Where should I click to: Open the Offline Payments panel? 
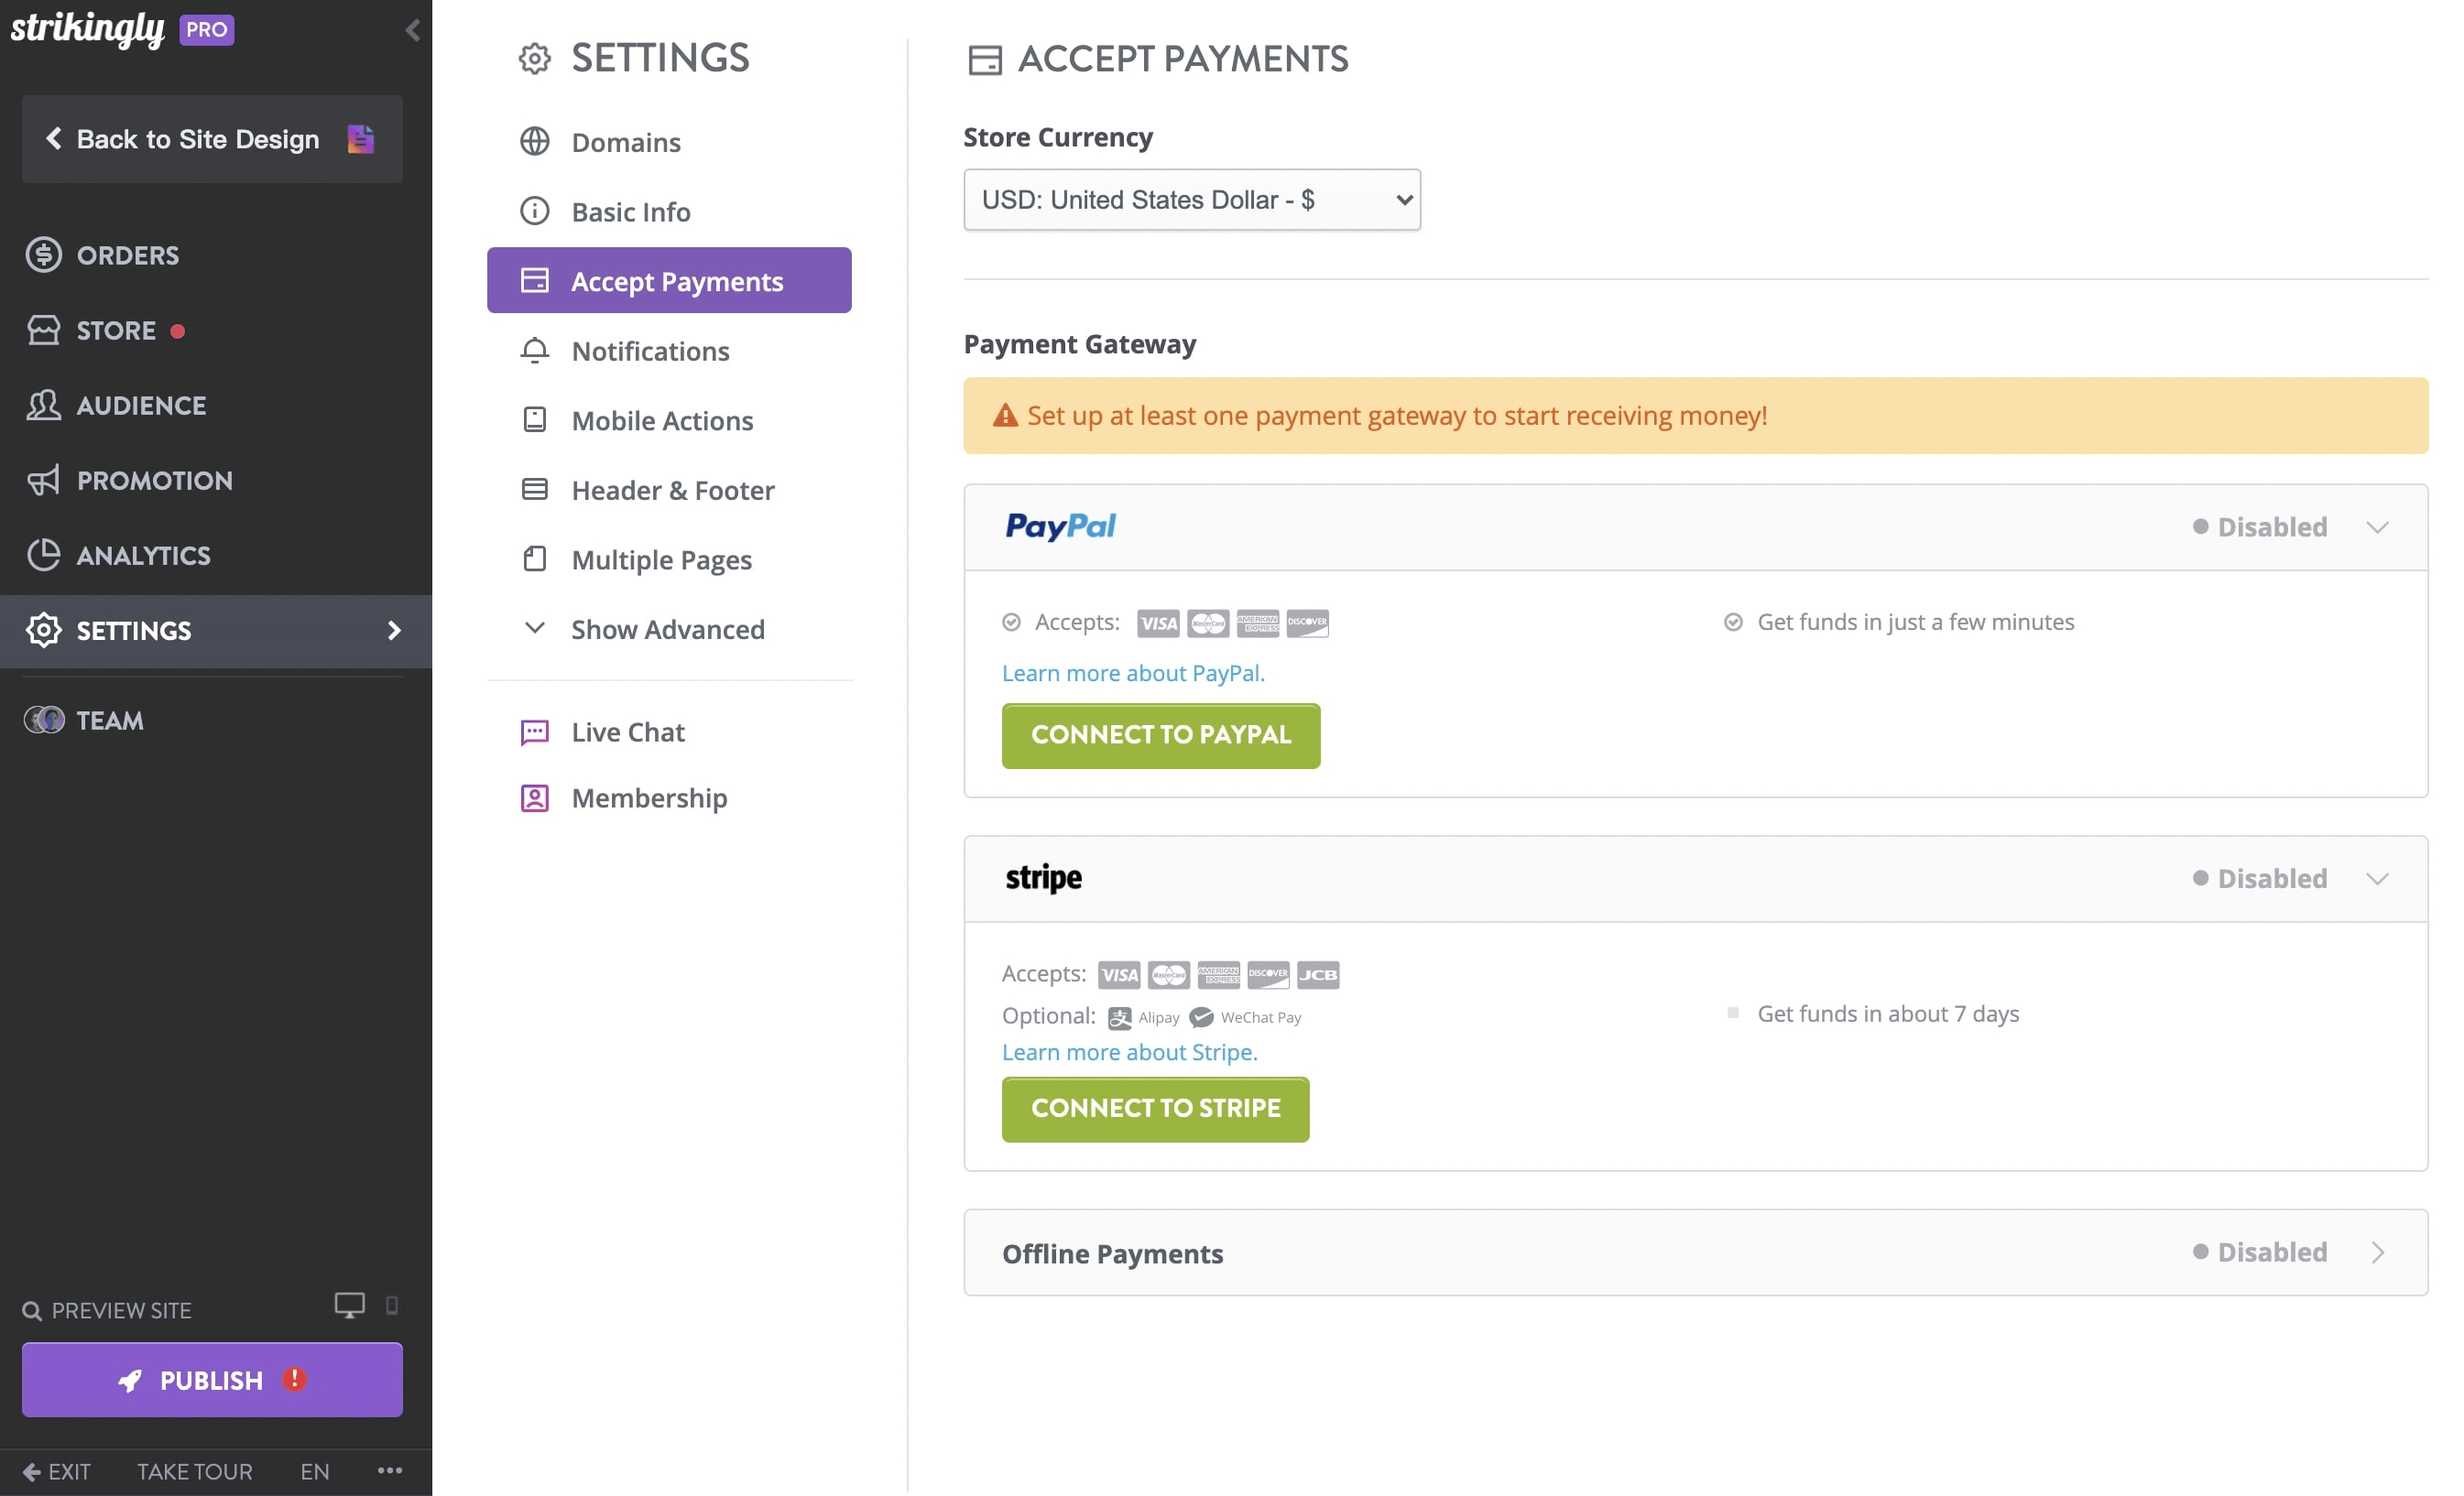pos(2378,1252)
